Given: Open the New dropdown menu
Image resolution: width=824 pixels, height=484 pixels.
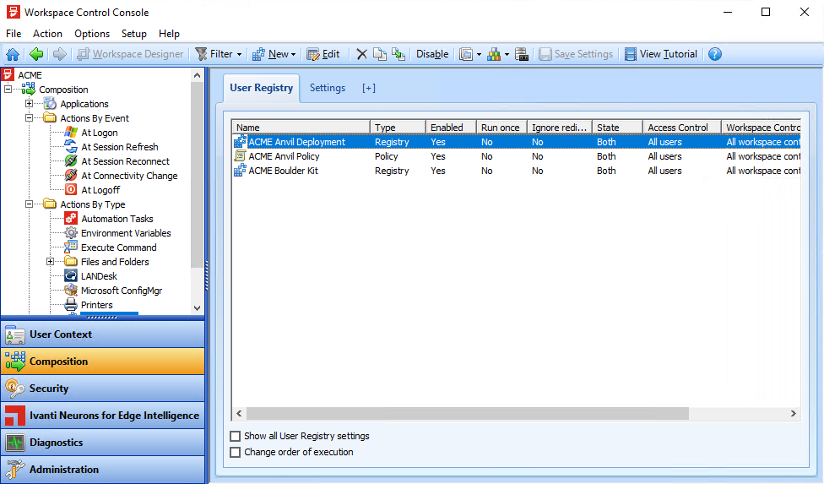Looking at the screenshot, I should (x=274, y=54).
